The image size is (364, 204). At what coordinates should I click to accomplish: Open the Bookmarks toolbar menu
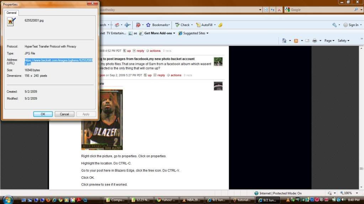(x=161, y=25)
